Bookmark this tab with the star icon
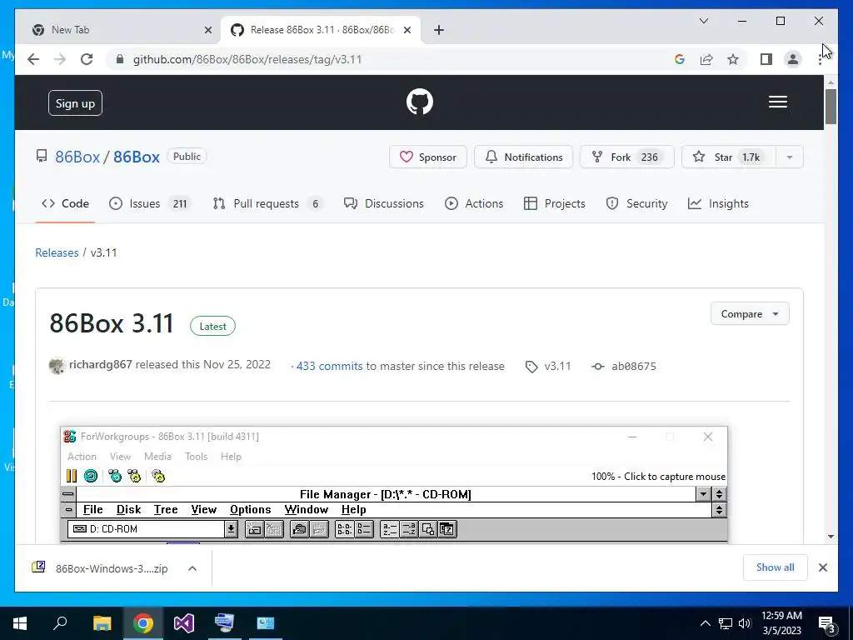 (x=733, y=59)
